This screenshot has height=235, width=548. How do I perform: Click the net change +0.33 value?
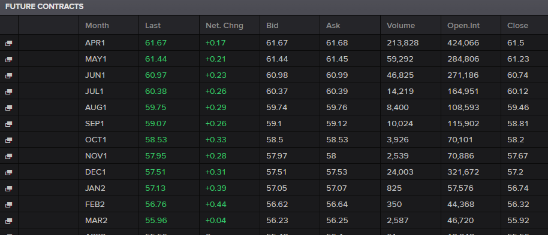pyautogui.click(x=216, y=139)
